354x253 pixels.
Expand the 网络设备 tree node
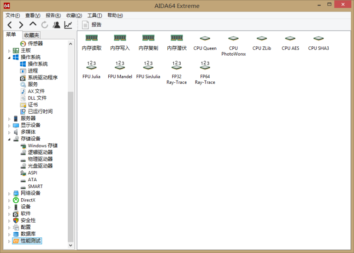coord(9,194)
